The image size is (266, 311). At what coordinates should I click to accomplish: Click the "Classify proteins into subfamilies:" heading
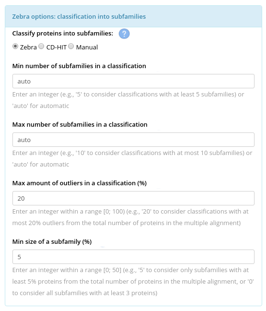coord(63,33)
